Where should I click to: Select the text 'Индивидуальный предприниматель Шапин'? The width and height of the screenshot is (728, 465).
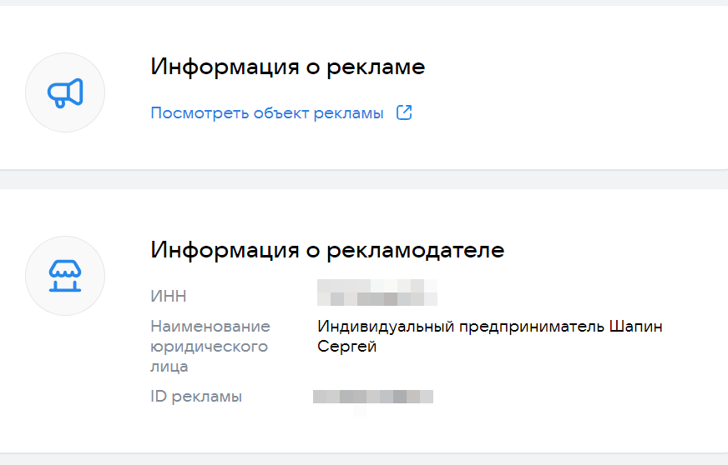tap(490, 326)
